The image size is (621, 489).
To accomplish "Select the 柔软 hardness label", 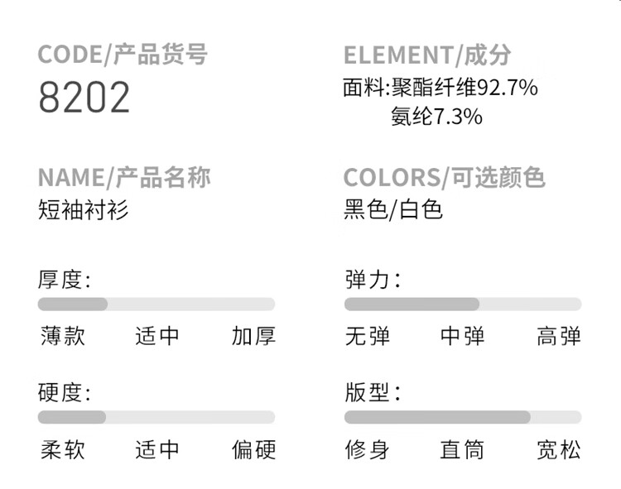I will (63, 450).
